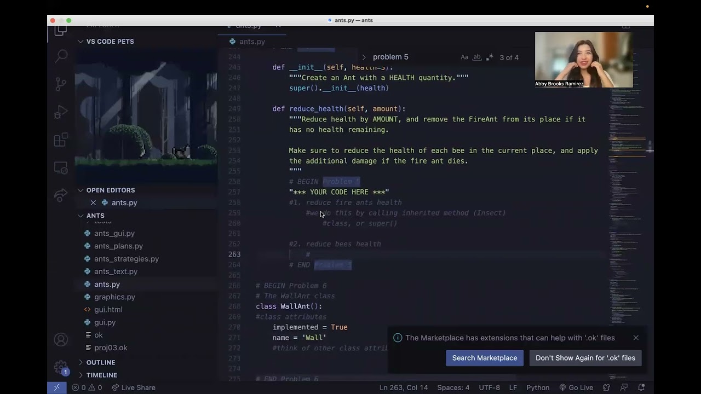This screenshot has height=394, width=701.
Task: Close ants.py in Open Editors
Action: (x=93, y=202)
